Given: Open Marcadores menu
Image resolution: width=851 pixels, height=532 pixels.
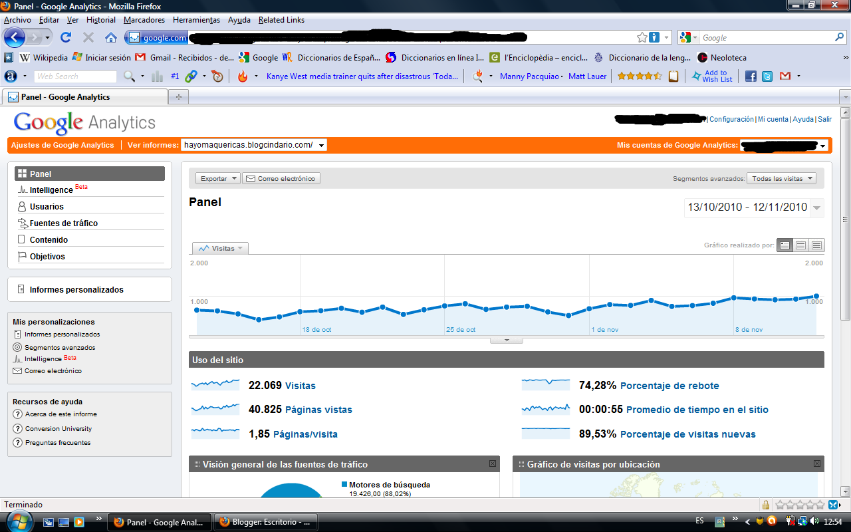Looking at the screenshot, I should point(144,20).
